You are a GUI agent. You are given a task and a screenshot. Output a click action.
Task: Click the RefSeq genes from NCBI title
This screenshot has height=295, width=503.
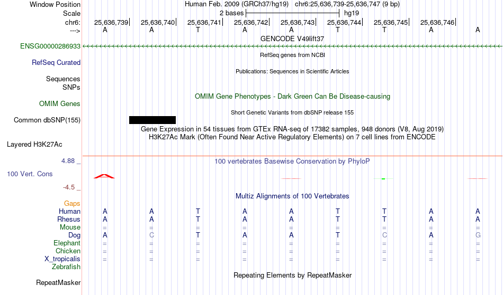(x=292, y=55)
